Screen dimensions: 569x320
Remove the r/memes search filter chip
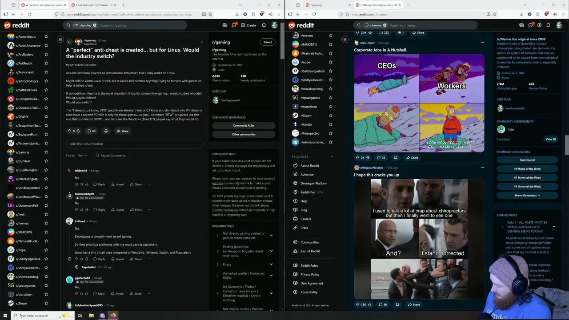(385, 25)
